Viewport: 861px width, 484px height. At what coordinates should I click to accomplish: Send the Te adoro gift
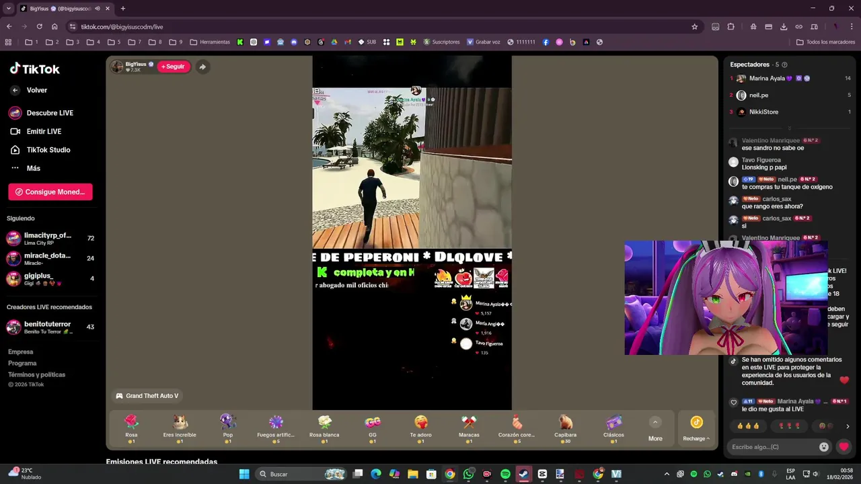click(421, 429)
